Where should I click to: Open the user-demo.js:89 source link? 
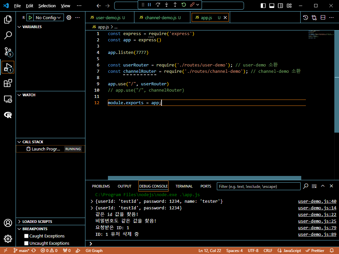317,234
